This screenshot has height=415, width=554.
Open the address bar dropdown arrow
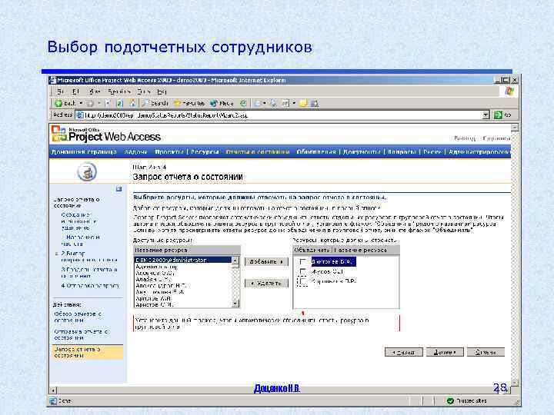tap(486, 115)
